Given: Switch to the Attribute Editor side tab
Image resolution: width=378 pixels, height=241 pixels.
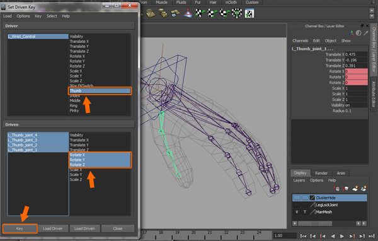Looking at the screenshot, I should [374, 94].
